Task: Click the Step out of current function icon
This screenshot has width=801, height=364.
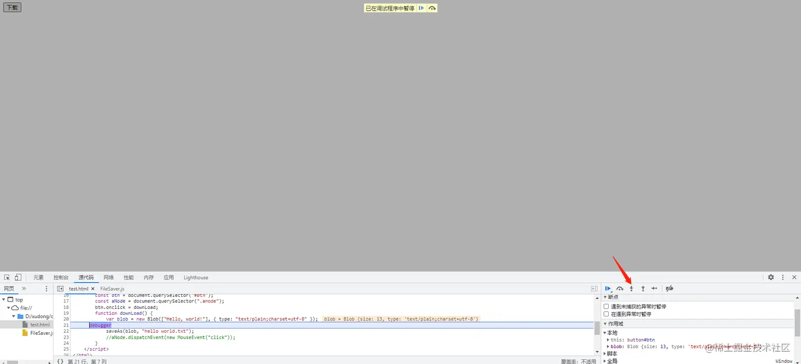Action: [643, 288]
